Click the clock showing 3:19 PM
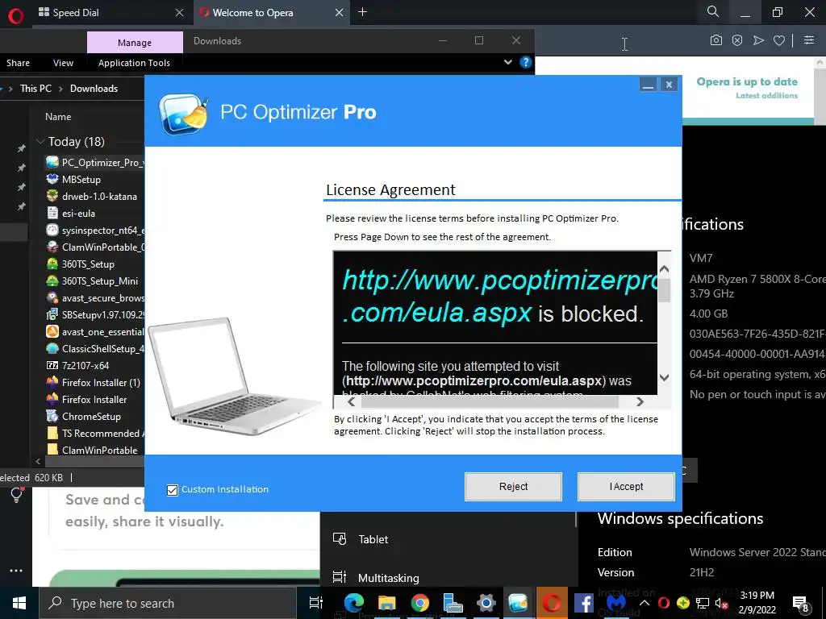The height and width of the screenshot is (619, 826). point(757,596)
